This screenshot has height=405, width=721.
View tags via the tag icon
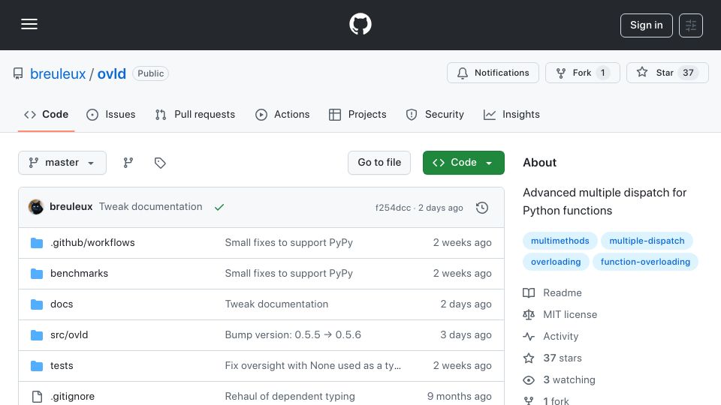(x=160, y=163)
